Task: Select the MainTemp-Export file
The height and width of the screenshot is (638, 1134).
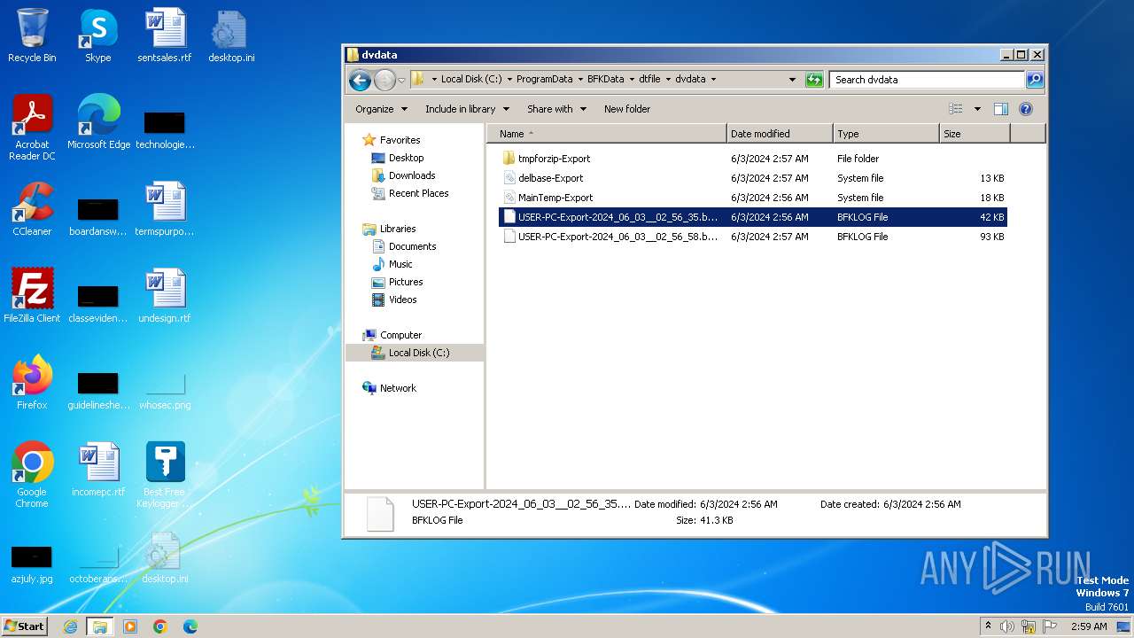Action: [x=753, y=198]
